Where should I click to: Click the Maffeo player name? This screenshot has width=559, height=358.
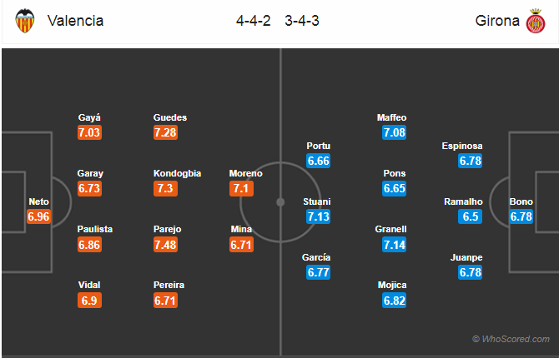394,118
